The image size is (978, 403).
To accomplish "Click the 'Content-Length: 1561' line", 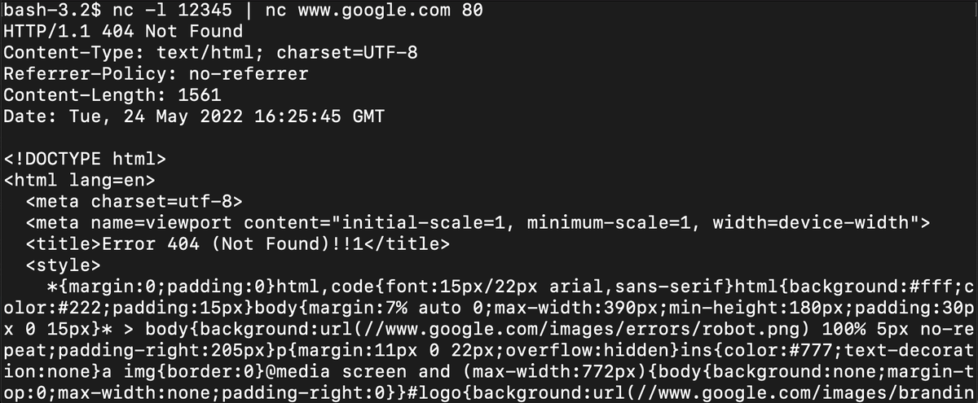I will [112, 95].
